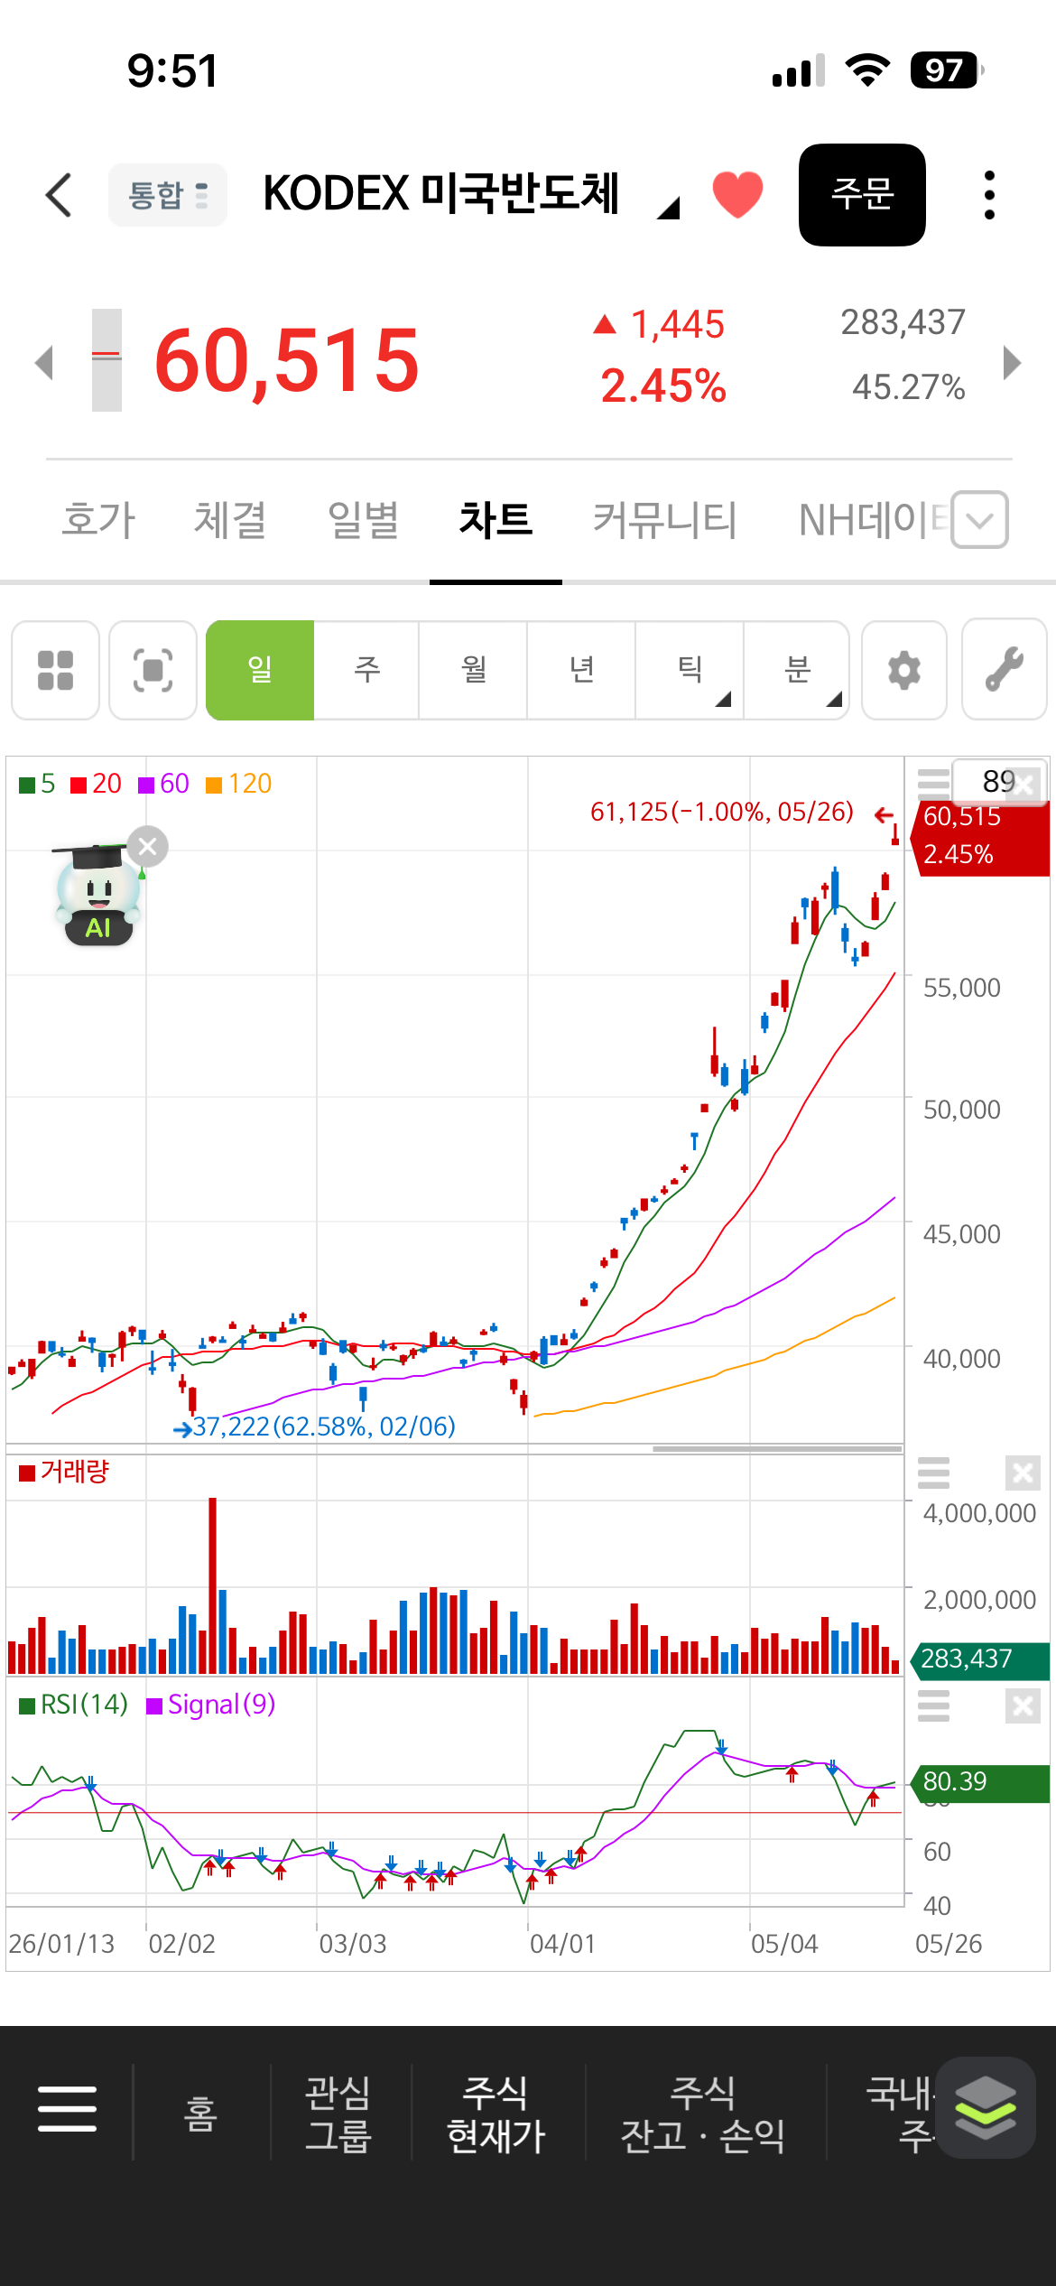Tap the volume figure 283,437
Image resolution: width=1056 pixels, height=2286 pixels.
click(x=903, y=322)
